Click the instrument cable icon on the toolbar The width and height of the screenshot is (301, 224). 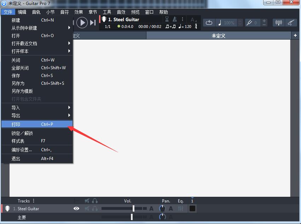pyautogui.click(x=291, y=22)
